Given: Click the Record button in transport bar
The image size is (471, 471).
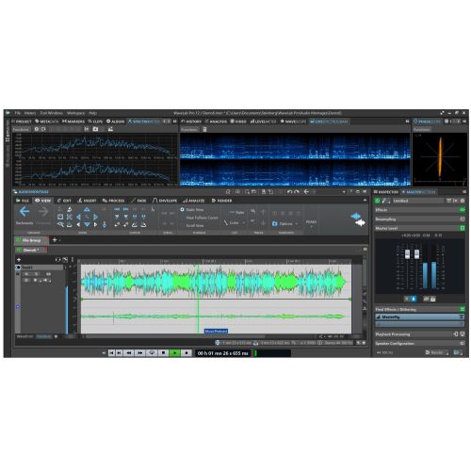Looking at the screenshot, I should (x=187, y=353).
